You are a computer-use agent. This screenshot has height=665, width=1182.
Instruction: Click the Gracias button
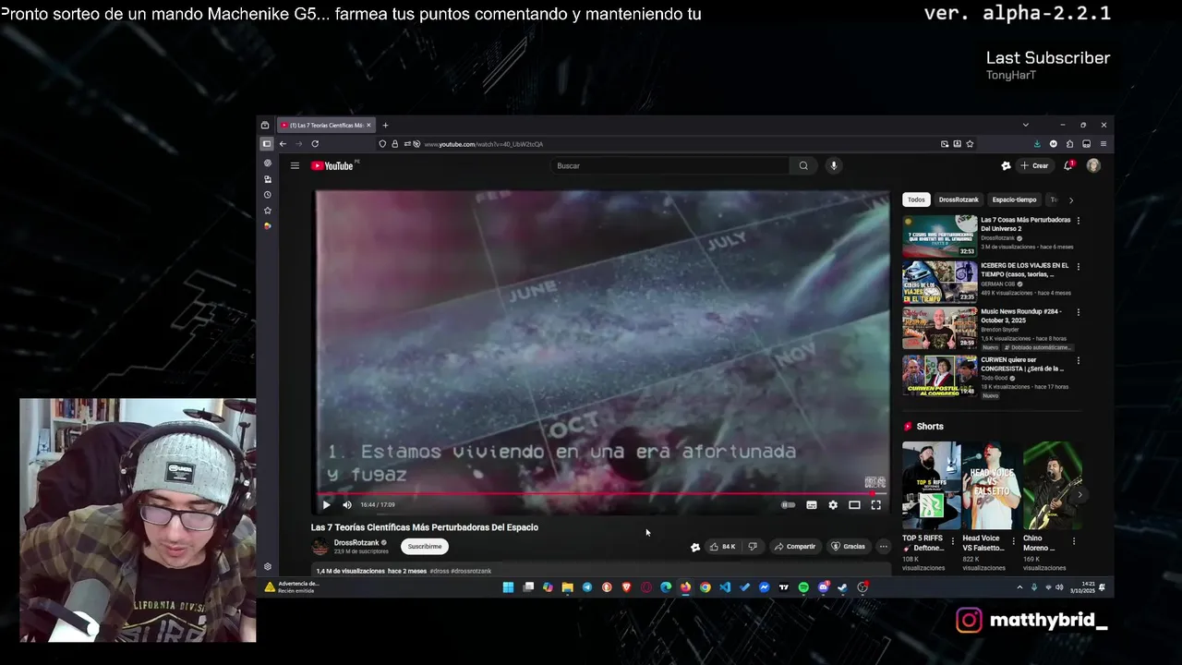pyautogui.click(x=849, y=547)
